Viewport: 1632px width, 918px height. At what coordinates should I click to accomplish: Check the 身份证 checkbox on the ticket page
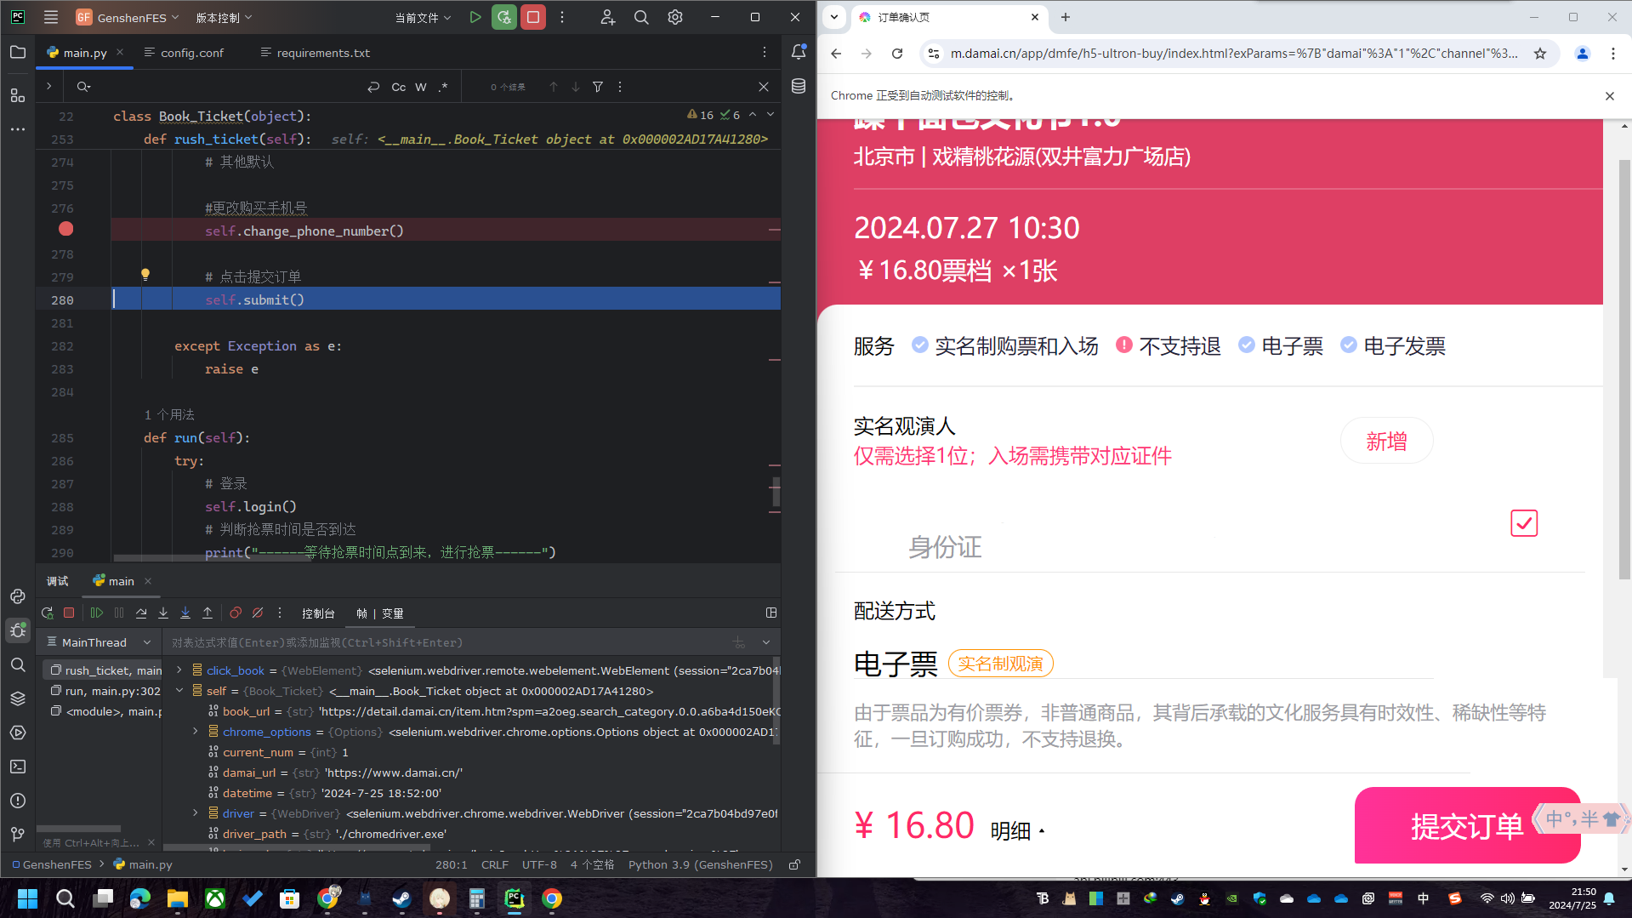1523,524
